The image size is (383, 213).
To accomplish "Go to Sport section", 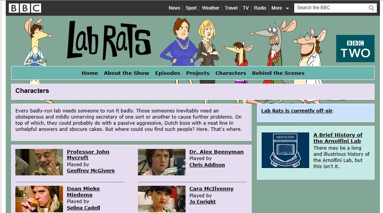I will (191, 8).
